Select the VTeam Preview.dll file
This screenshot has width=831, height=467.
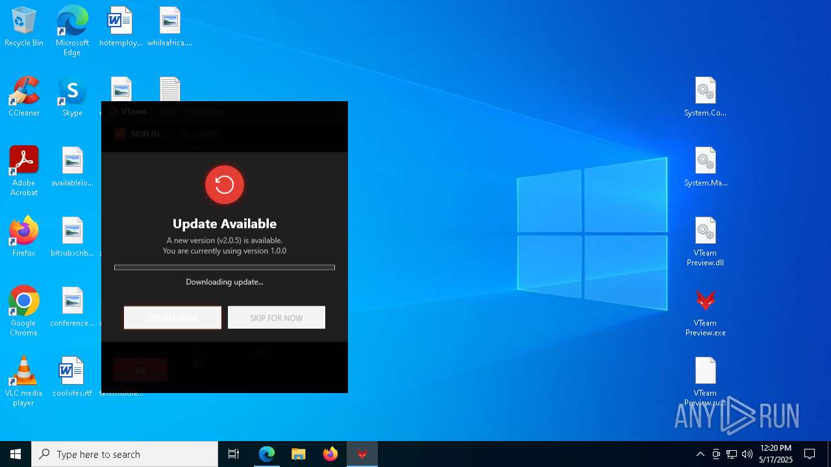[705, 241]
